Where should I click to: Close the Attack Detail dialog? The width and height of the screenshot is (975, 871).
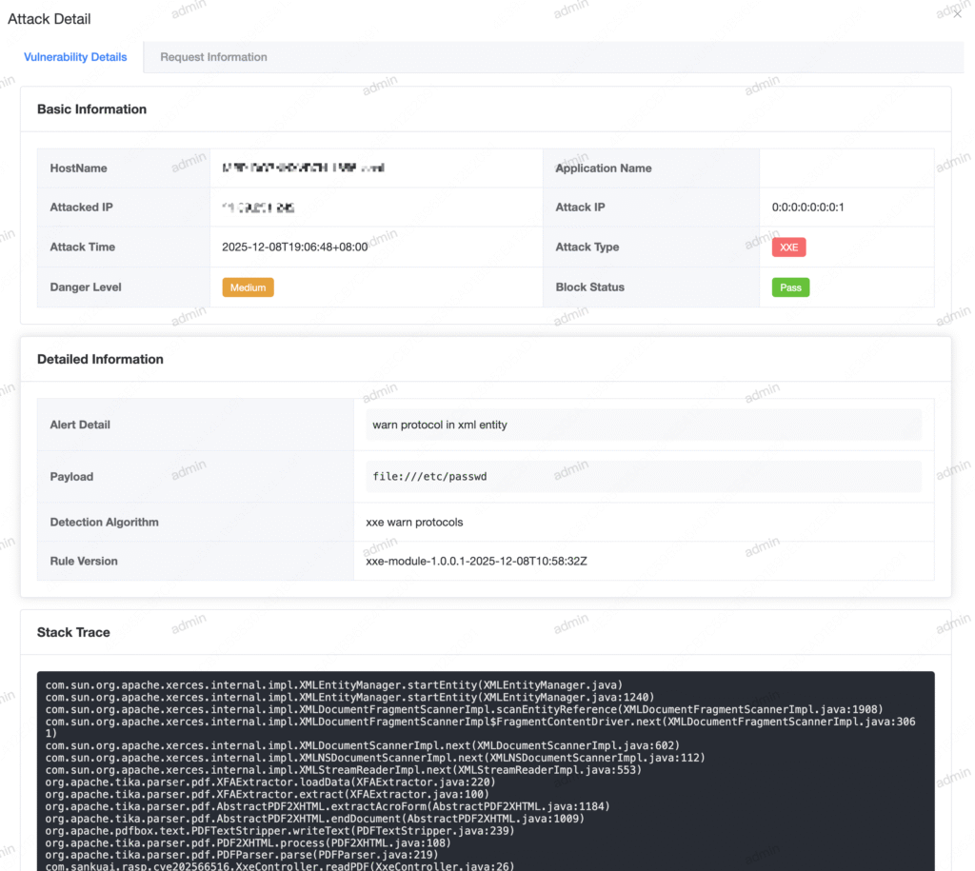coord(957,14)
